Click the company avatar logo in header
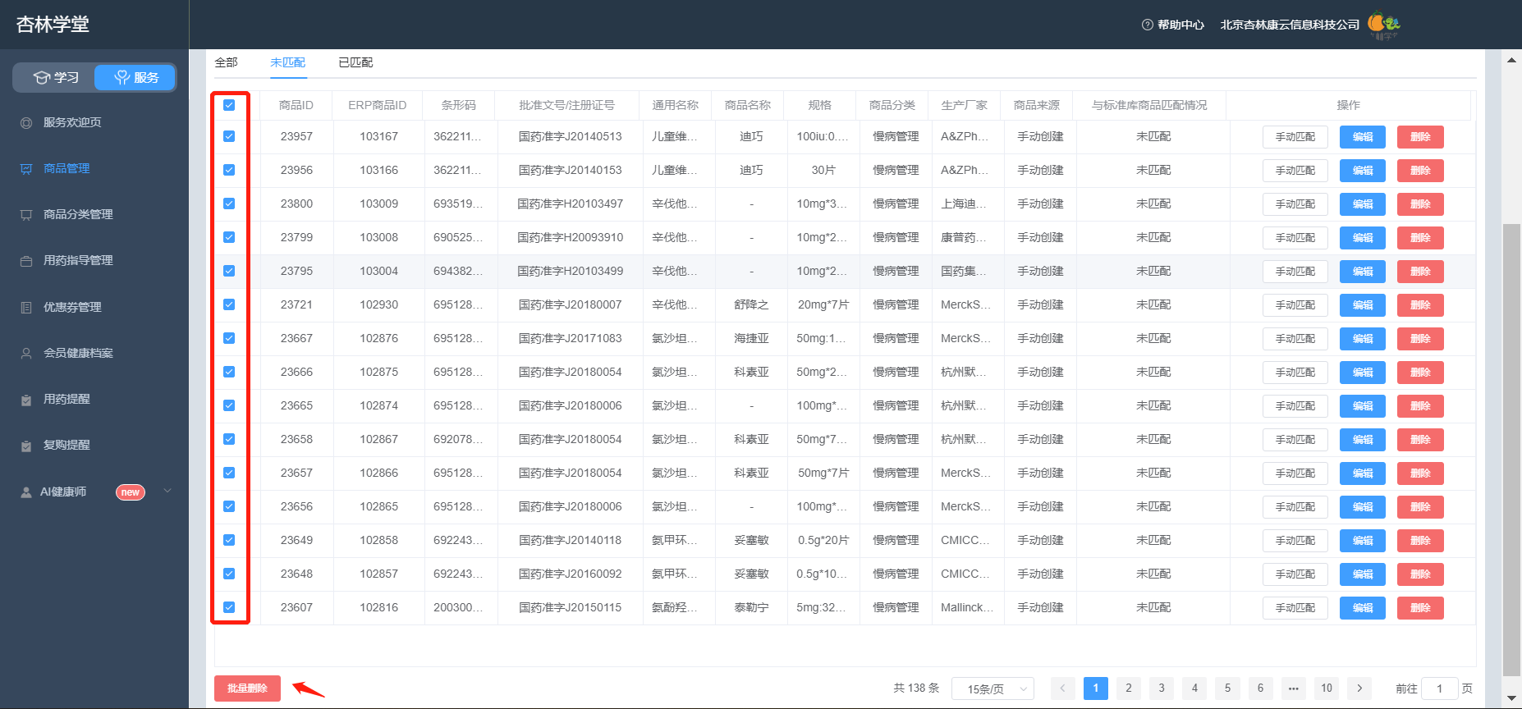Image resolution: width=1522 pixels, height=709 pixels. [1384, 25]
